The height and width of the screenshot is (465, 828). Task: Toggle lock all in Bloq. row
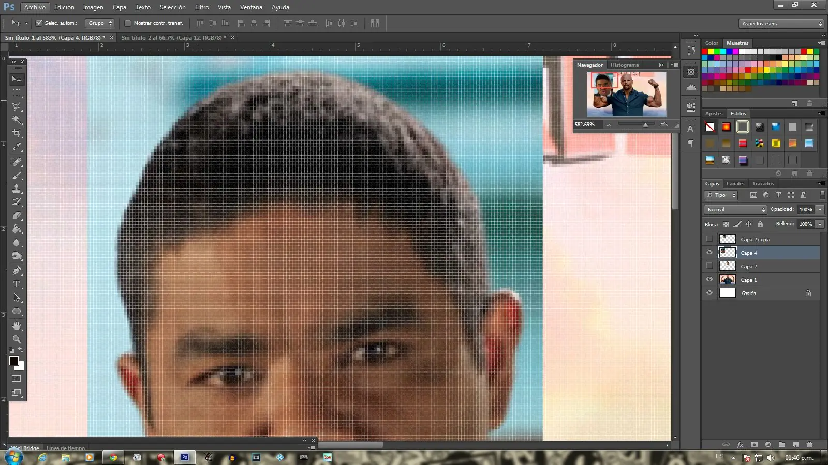[x=760, y=224]
